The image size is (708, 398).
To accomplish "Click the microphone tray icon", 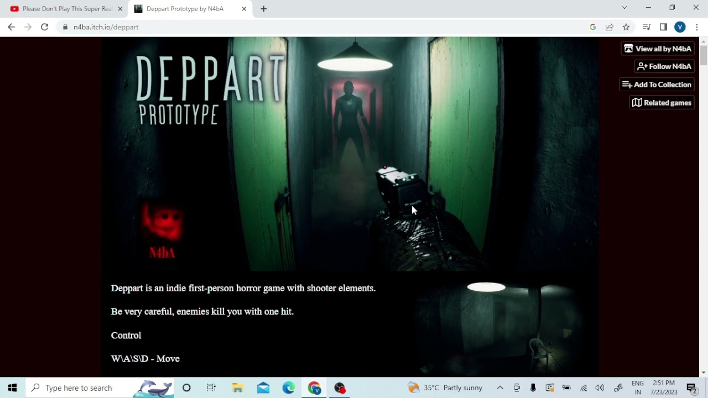I will click(x=533, y=387).
